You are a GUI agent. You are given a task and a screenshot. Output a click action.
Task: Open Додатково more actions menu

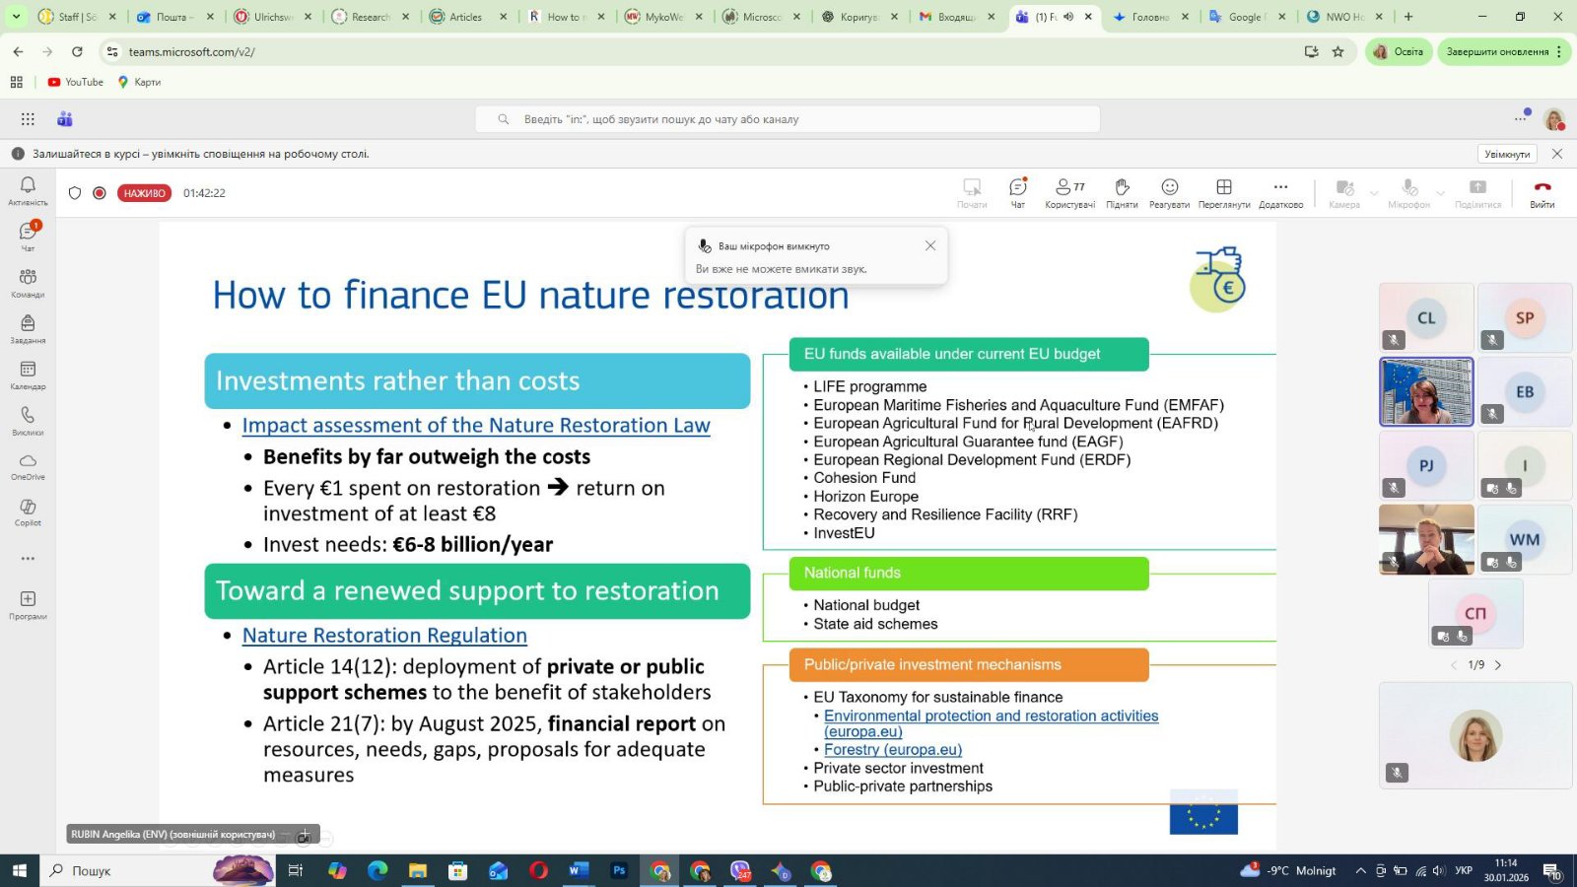(1280, 192)
